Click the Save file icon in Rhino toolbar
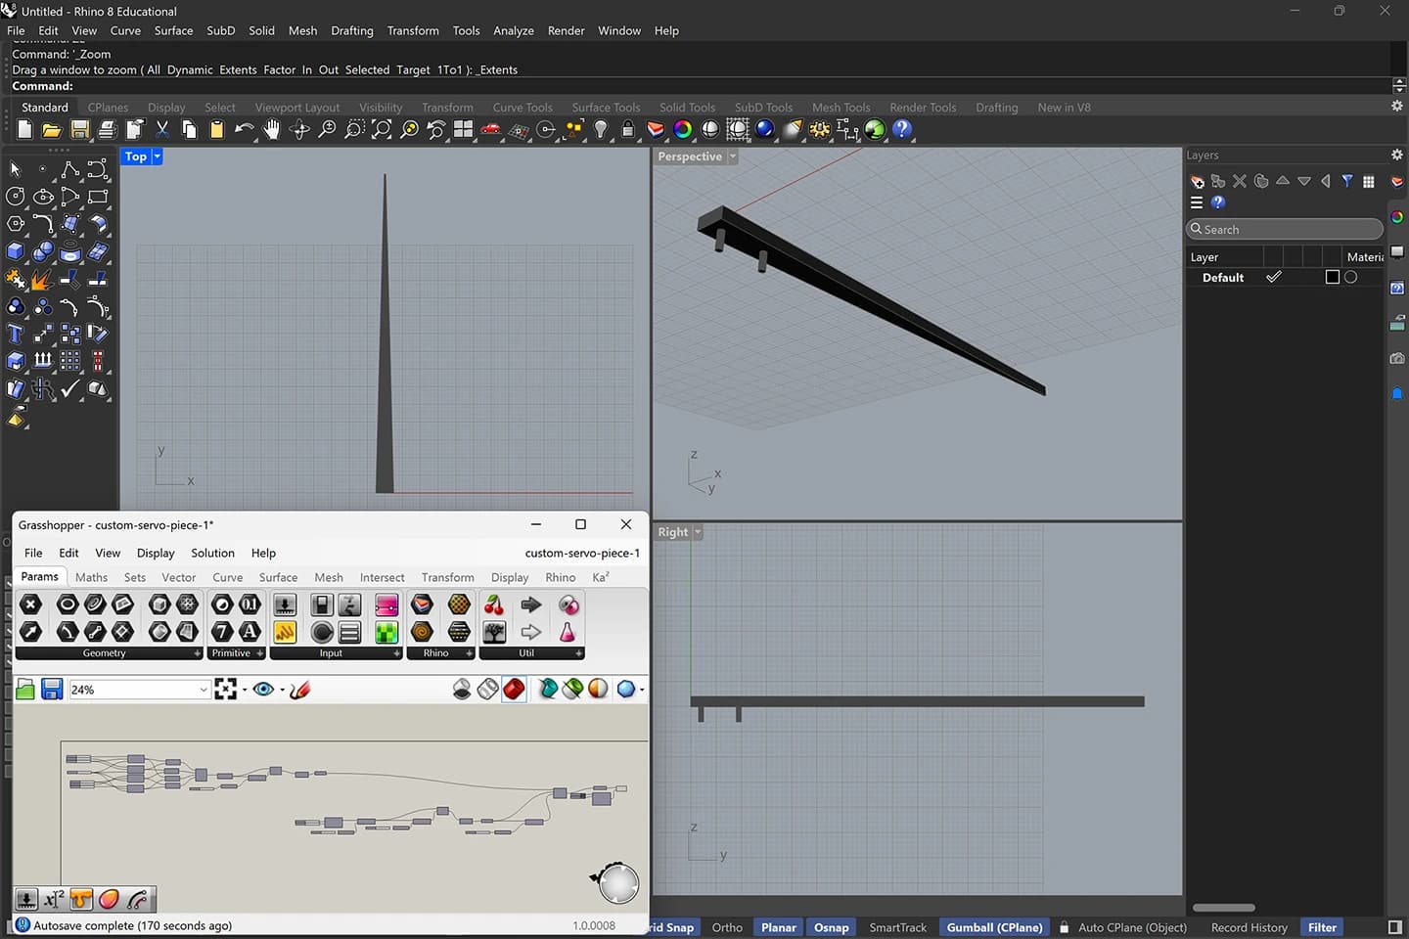This screenshot has height=939, width=1409. (x=80, y=129)
